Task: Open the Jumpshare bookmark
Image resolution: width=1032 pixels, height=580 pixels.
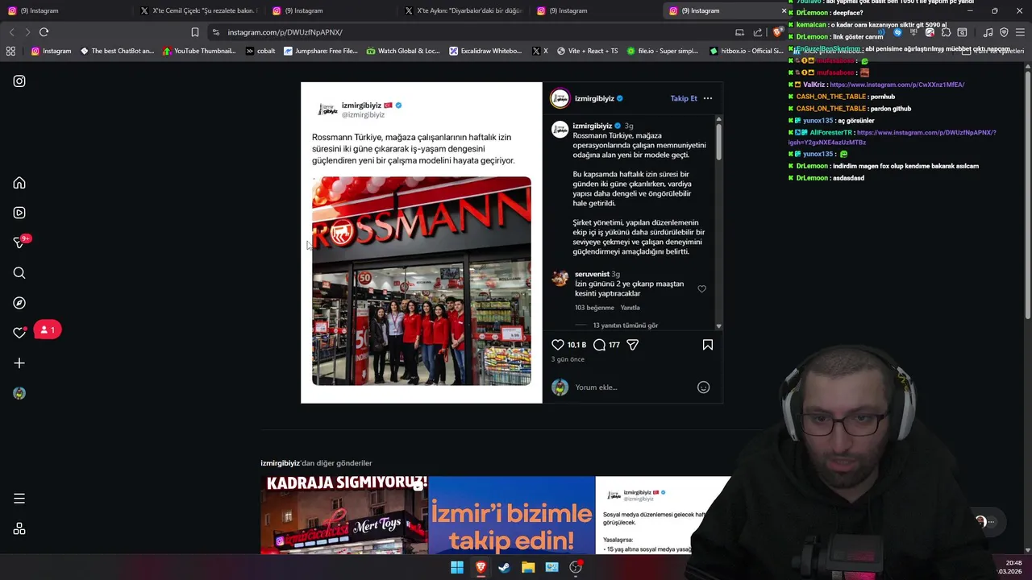Action: (321, 51)
